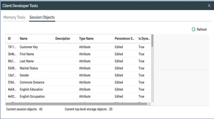Select the Commute Distance row
The width and height of the screenshot is (214, 119).
click(78, 82)
